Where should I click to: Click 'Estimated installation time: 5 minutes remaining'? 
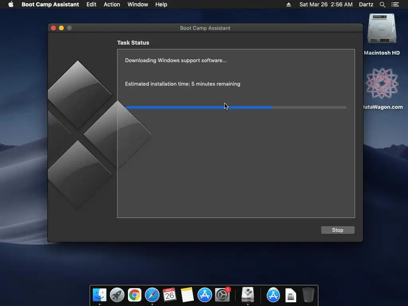point(182,84)
